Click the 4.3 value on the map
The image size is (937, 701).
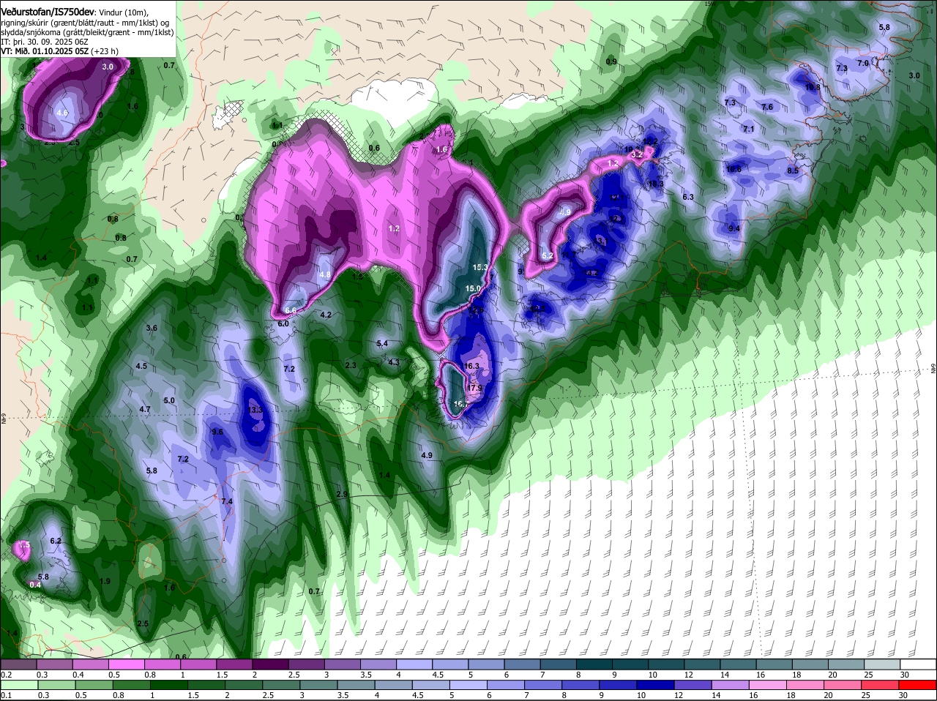point(394,362)
